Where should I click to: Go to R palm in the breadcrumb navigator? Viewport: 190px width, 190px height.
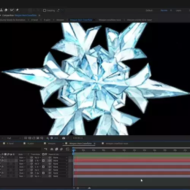pyautogui.click(x=47, y=20)
